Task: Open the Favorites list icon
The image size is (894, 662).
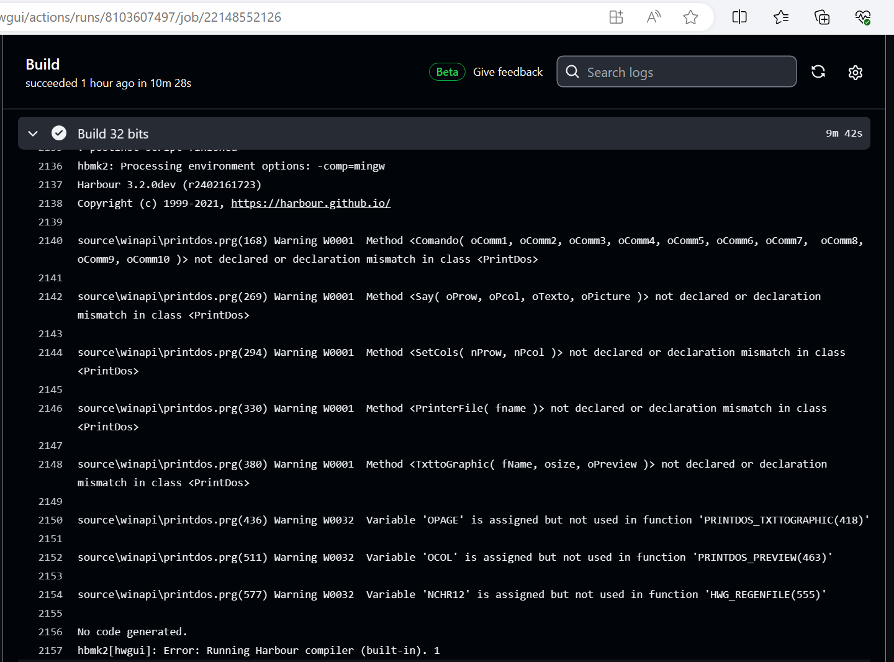Action: coord(781,17)
